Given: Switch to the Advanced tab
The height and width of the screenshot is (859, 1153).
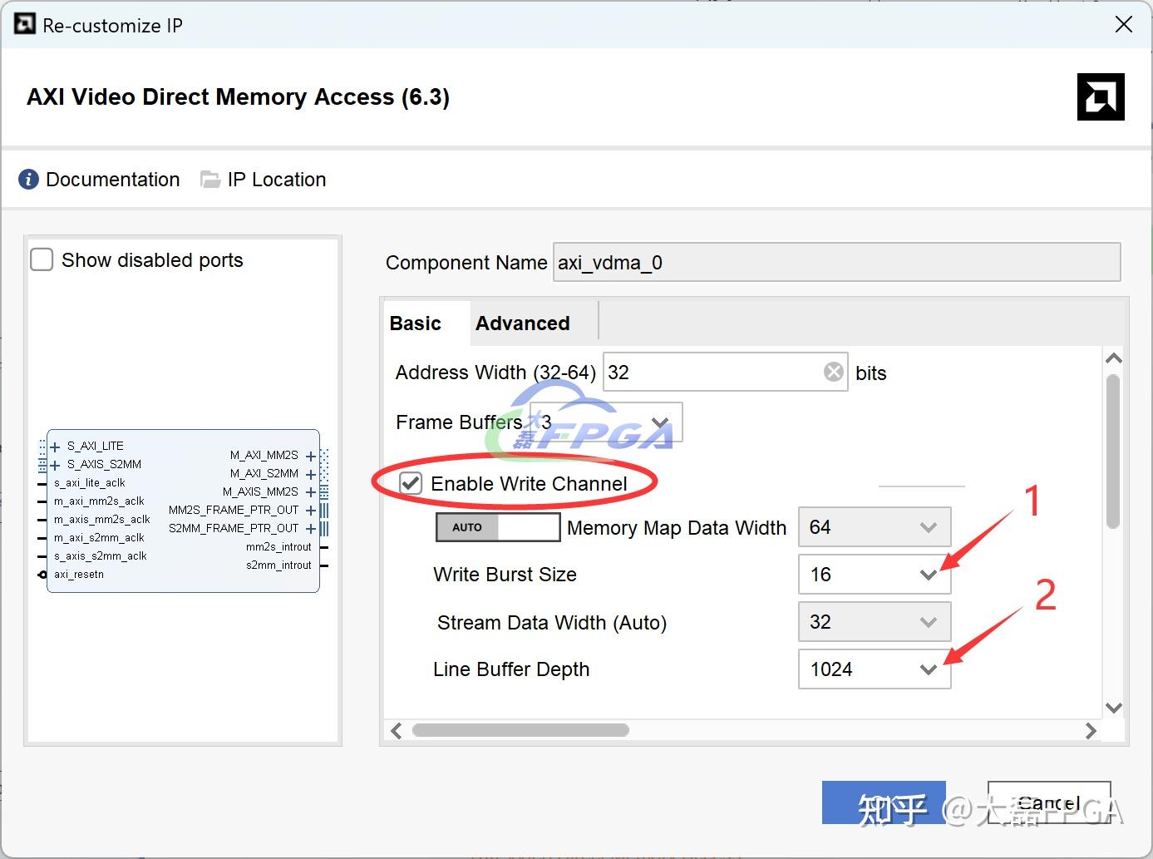Looking at the screenshot, I should point(522,323).
